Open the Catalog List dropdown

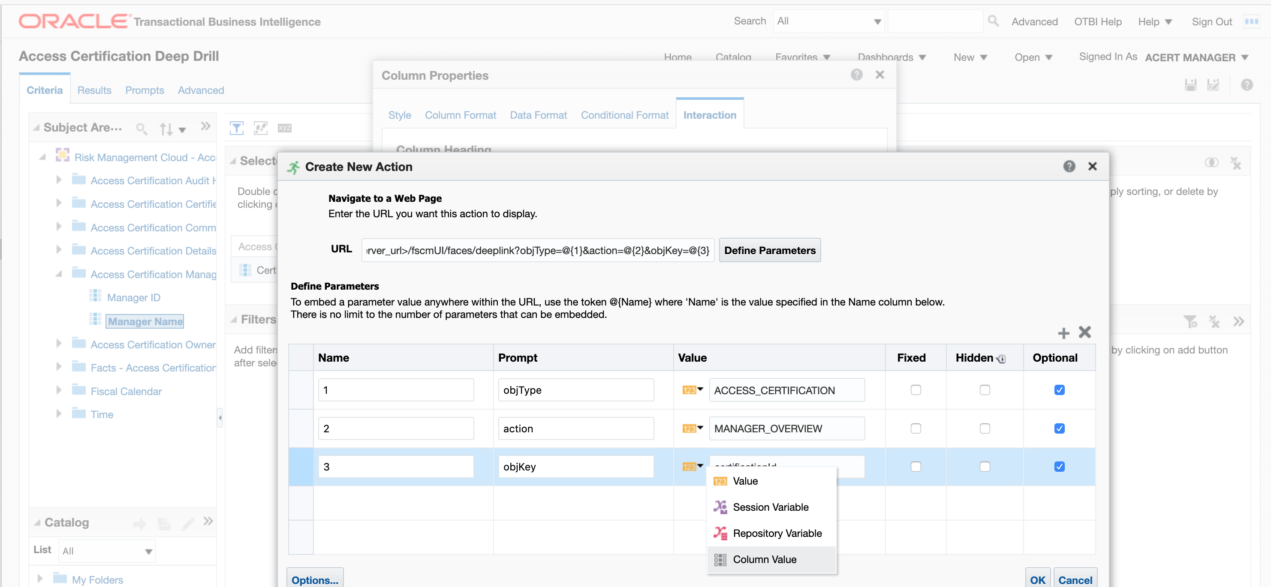(107, 551)
